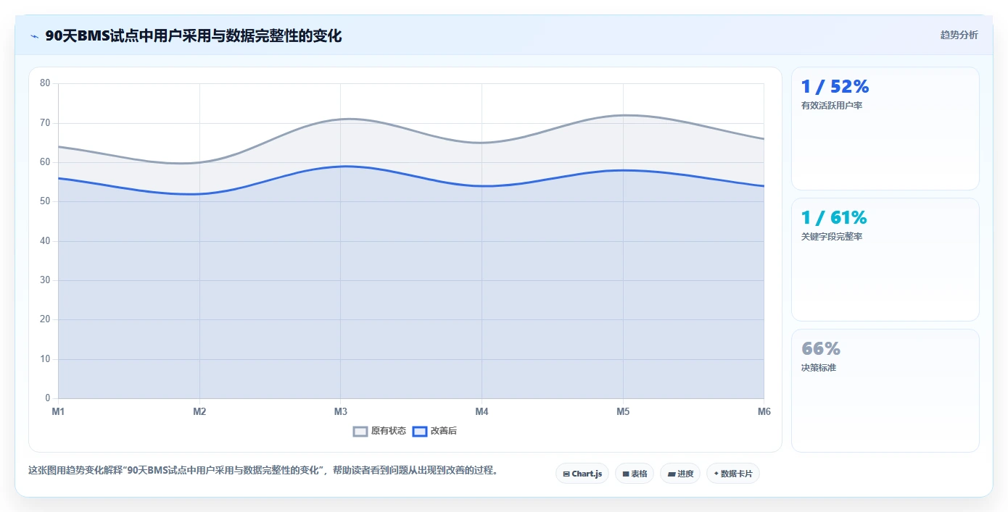
Task: Click the M1 x-axis label
Action: coord(58,411)
